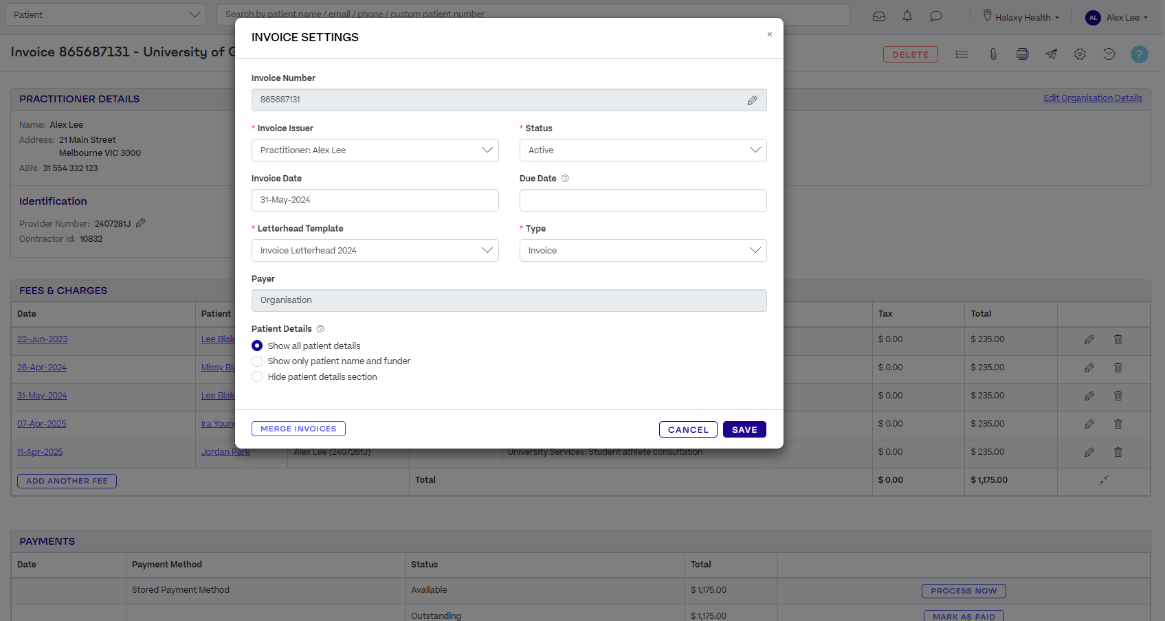Screen dimensions: 1165x621
Task: Click the send invoice paper plane icon
Action: pos(1052,54)
